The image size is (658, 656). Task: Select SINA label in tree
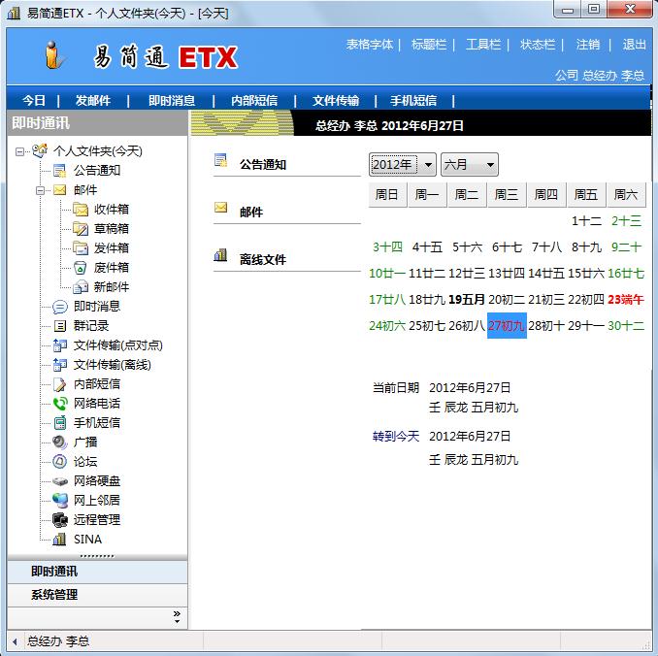point(87,540)
